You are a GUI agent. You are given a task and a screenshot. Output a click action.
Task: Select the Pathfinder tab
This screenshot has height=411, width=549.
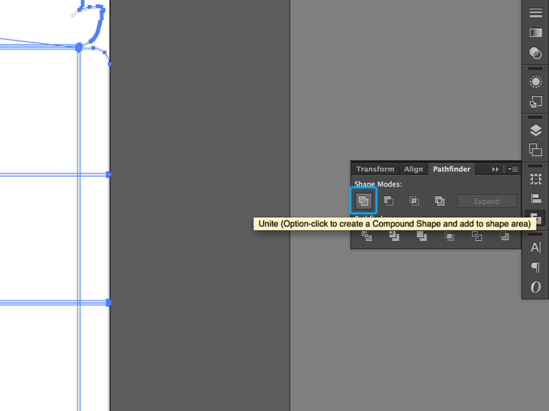pos(452,169)
